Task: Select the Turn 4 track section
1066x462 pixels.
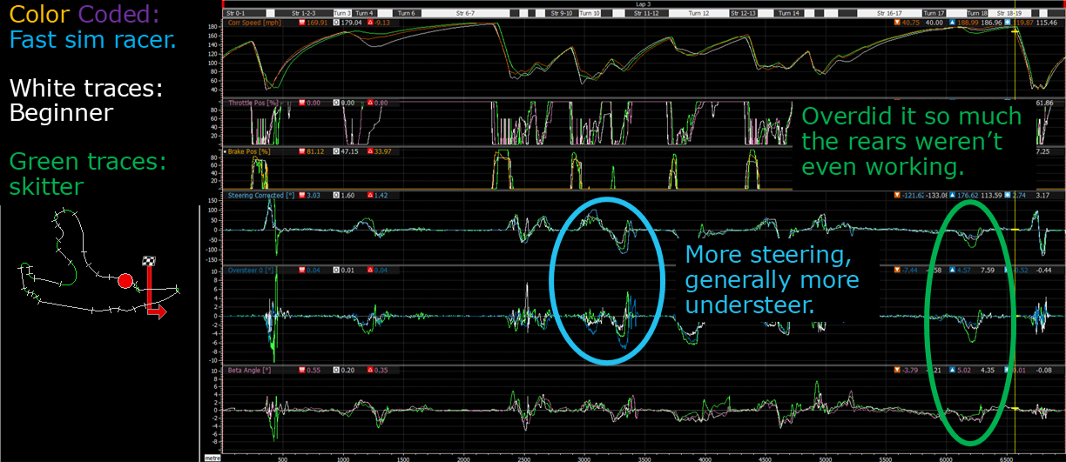Action: (x=365, y=14)
